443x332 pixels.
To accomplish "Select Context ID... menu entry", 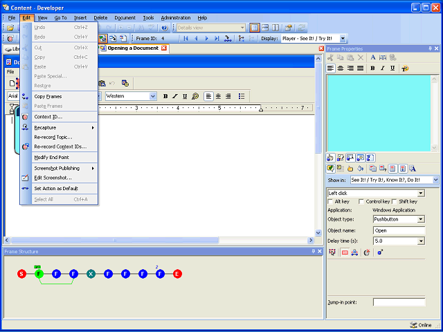I will [64, 117].
